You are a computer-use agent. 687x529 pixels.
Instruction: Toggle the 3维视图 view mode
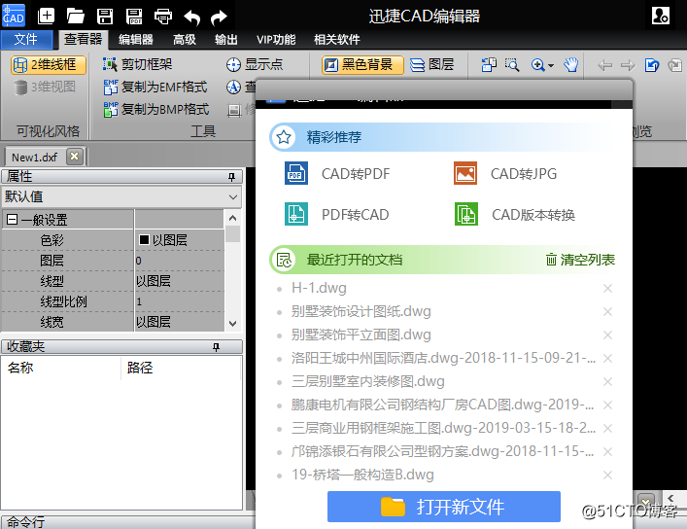pos(45,87)
